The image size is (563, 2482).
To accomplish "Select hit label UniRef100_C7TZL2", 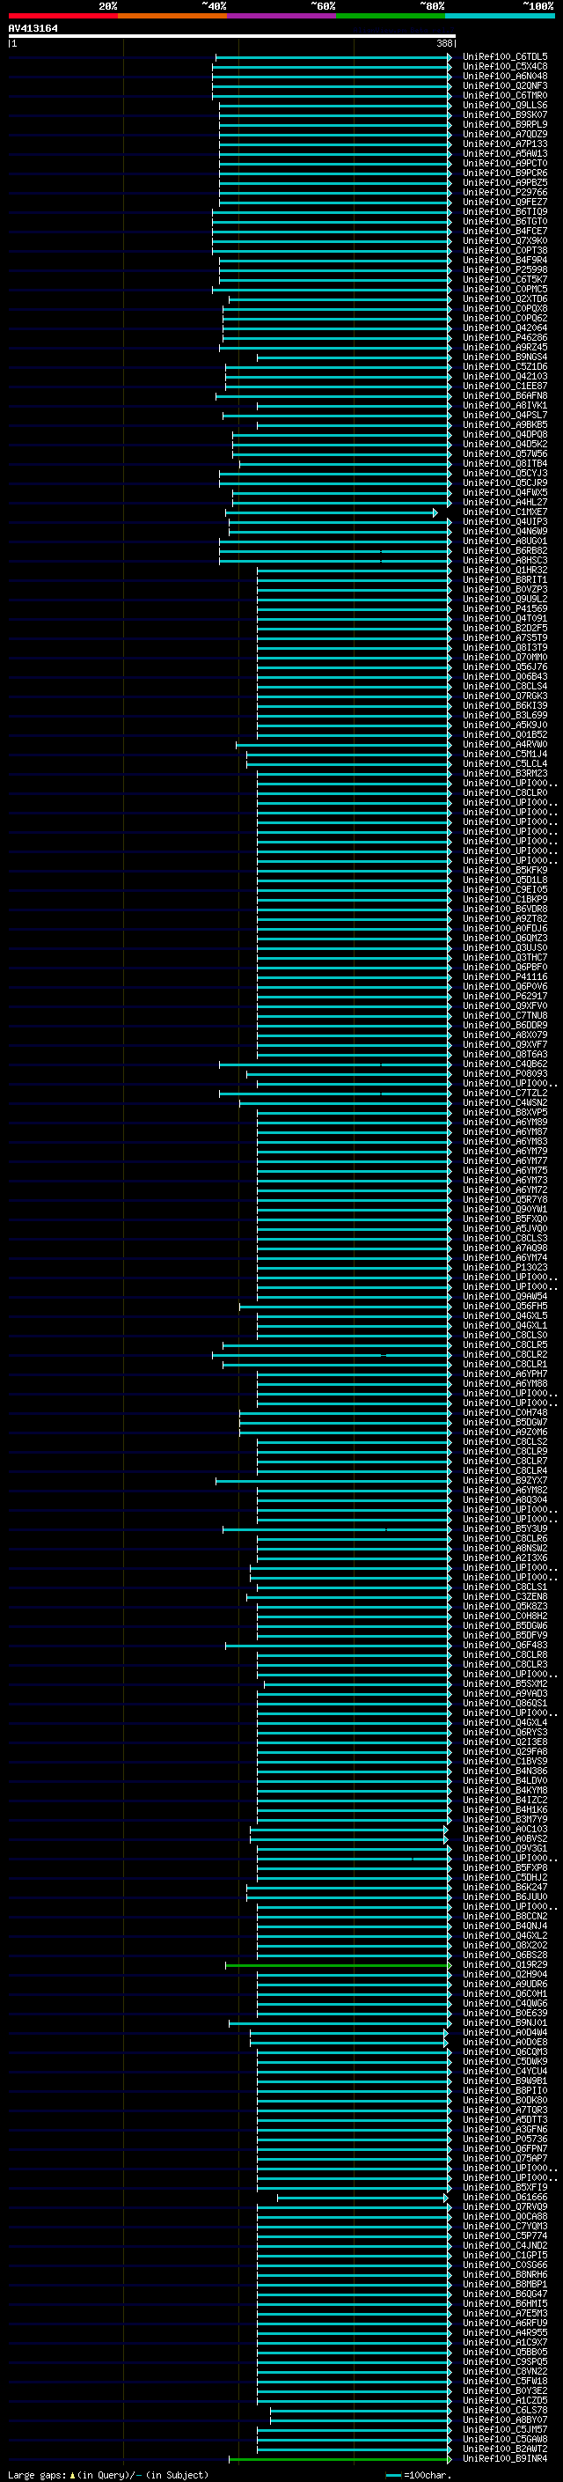I will coord(504,1094).
